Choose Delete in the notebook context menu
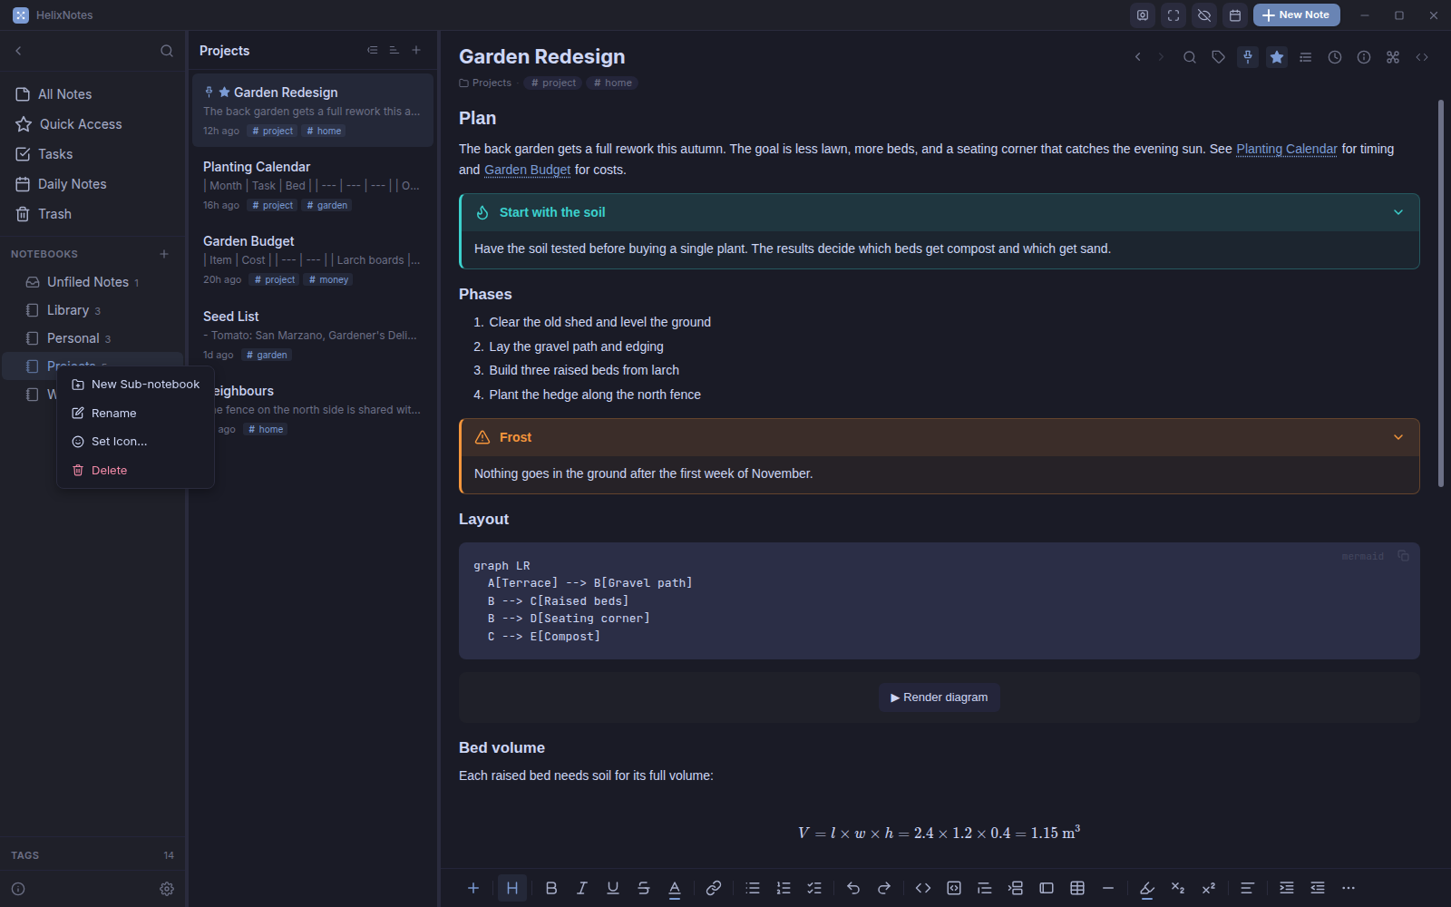This screenshot has width=1451, height=907. pyautogui.click(x=136, y=471)
